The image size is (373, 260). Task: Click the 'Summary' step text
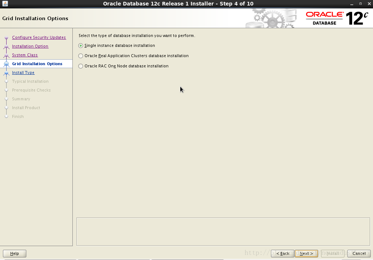21,99
